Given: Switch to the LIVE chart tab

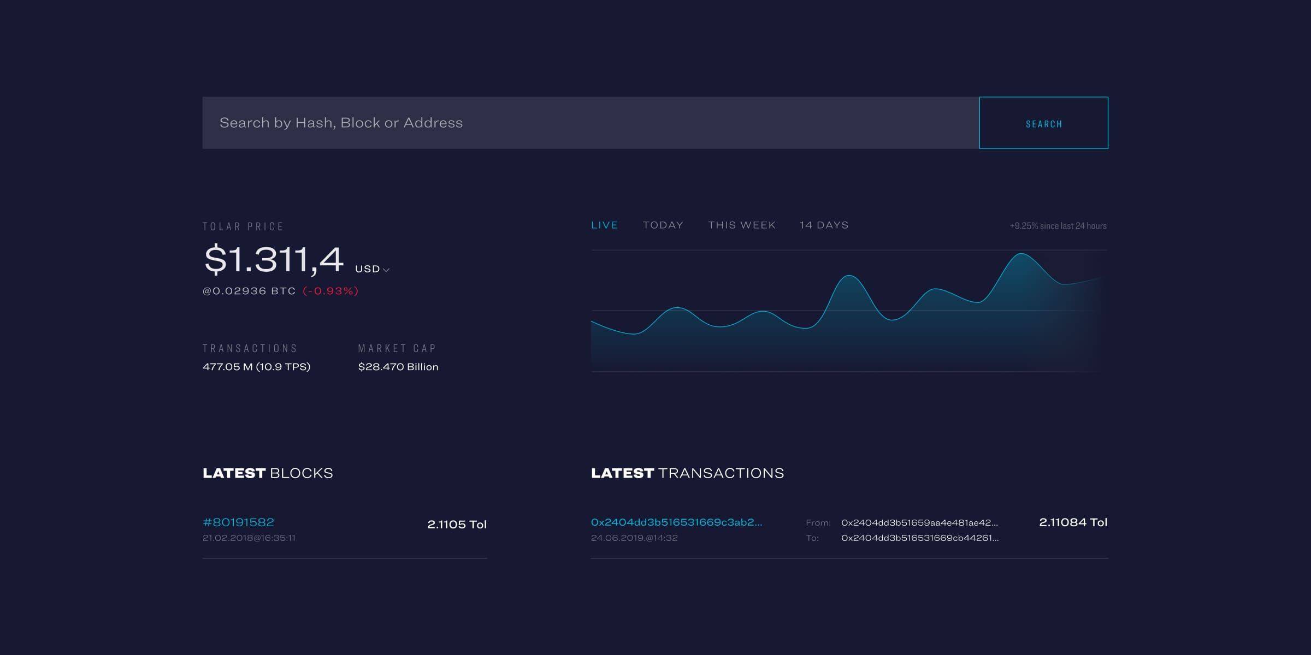Looking at the screenshot, I should (x=604, y=225).
